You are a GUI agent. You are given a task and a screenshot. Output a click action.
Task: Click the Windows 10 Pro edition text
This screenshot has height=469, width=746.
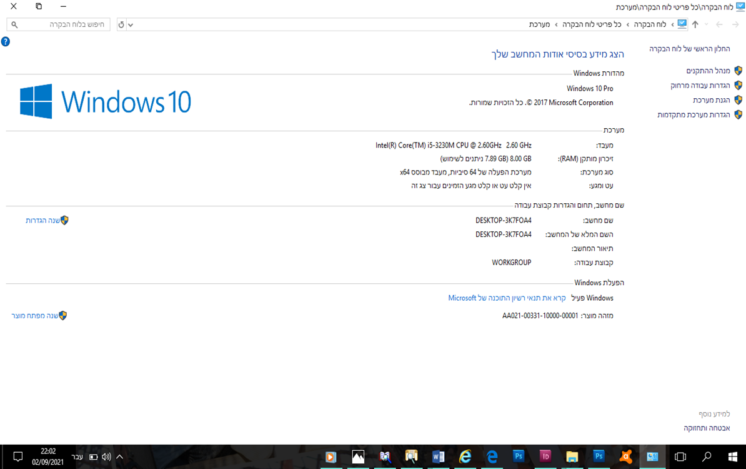tap(590, 89)
